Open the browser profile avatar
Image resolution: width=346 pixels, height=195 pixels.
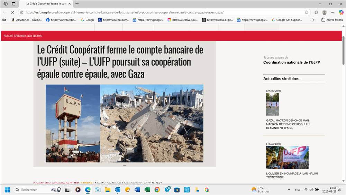coord(325,12)
